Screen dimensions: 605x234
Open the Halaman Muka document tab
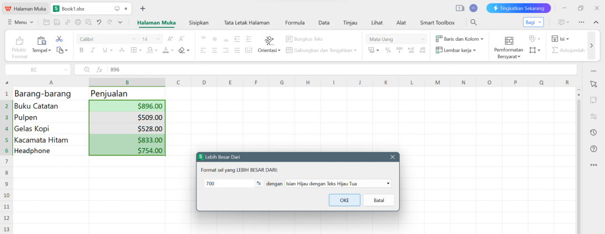[x=25, y=8]
